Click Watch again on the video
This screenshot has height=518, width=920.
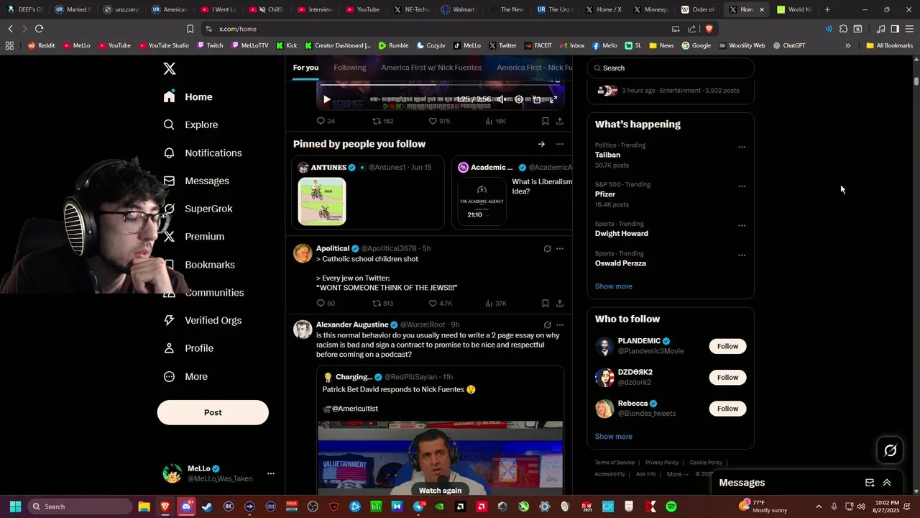click(440, 490)
